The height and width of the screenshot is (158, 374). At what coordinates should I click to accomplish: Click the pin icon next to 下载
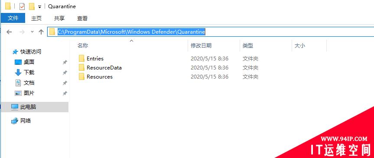coord(65,73)
